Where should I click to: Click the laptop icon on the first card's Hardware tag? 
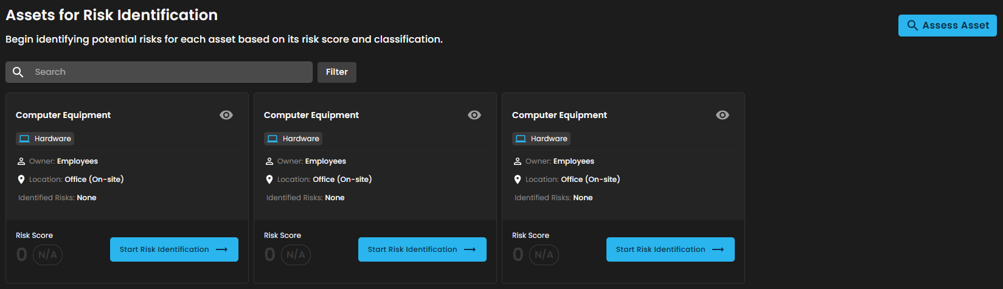(x=24, y=139)
